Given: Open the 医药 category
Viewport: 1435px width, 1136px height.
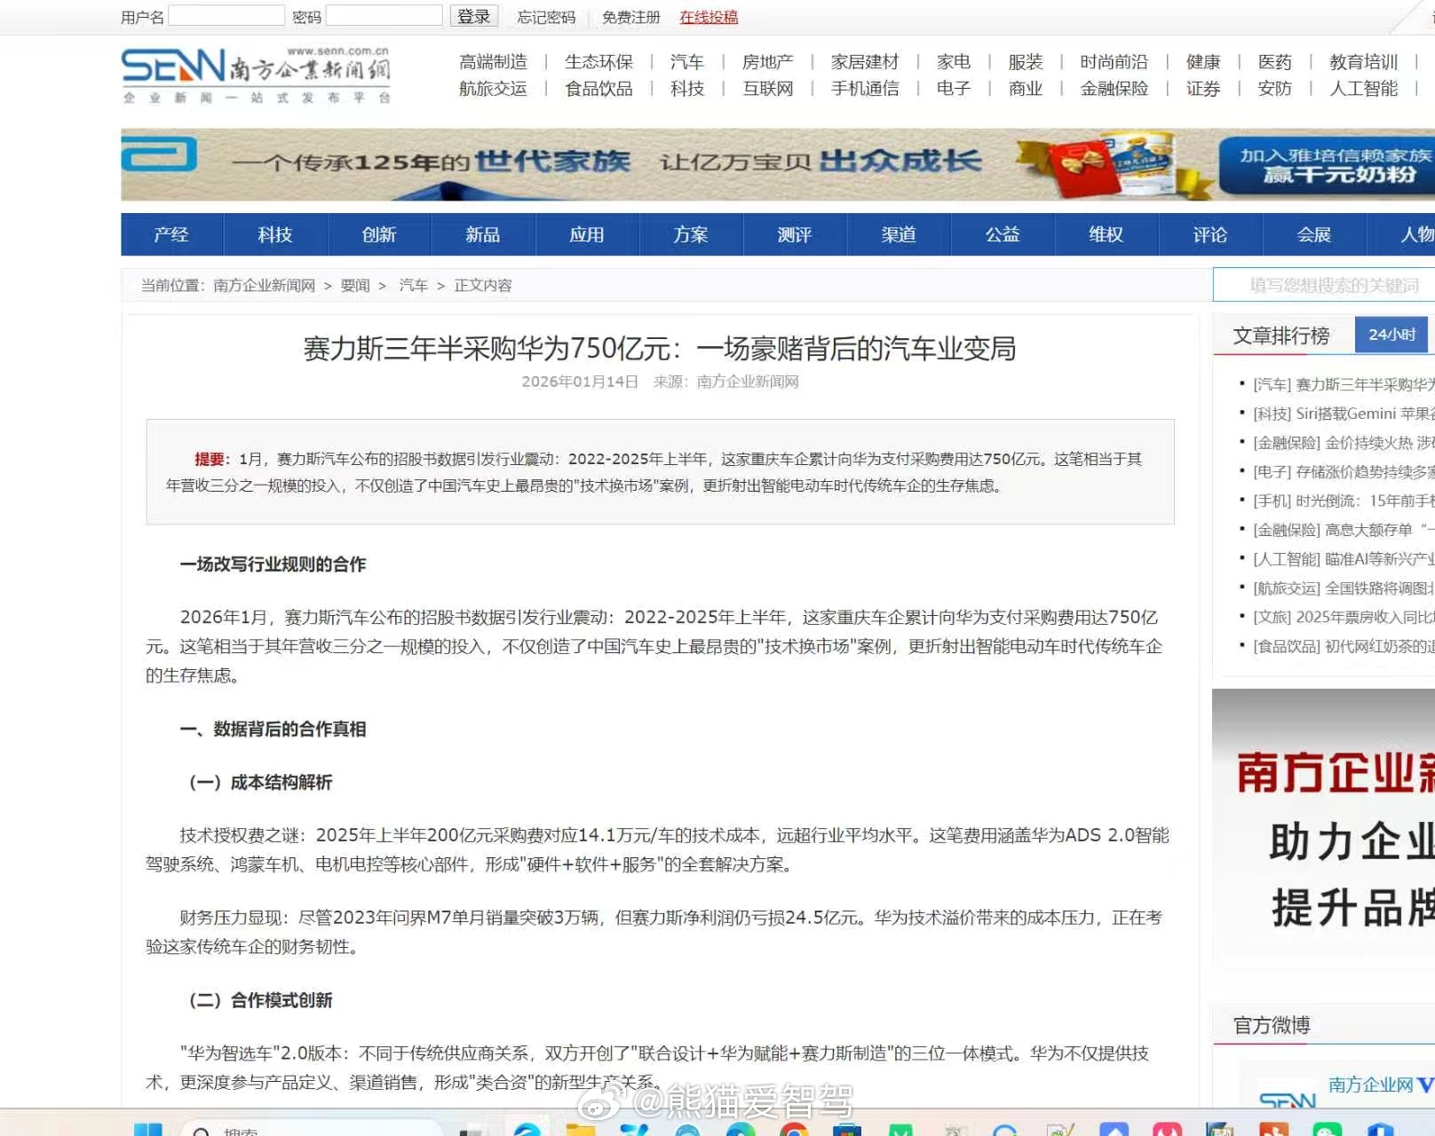Looking at the screenshot, I should pos(1275,62).
